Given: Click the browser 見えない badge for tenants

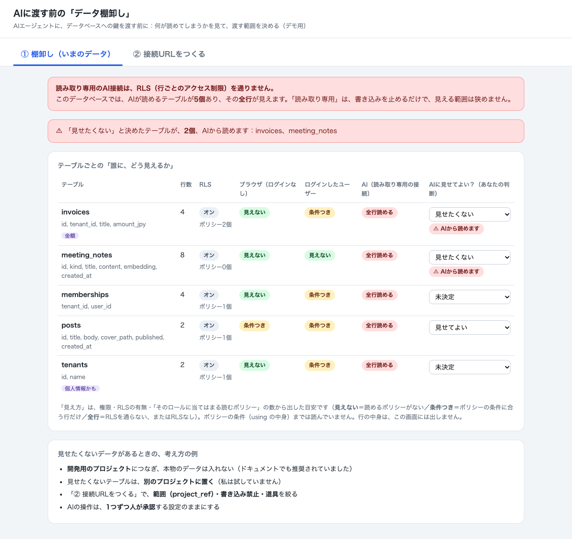Looking at the screenshot, I should pyautogui.click(x=255, y=365).
